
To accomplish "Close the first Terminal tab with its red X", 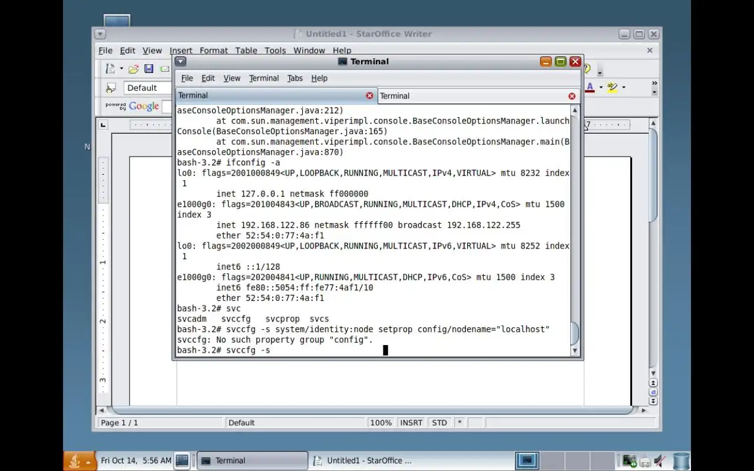I will pos(369,95).
